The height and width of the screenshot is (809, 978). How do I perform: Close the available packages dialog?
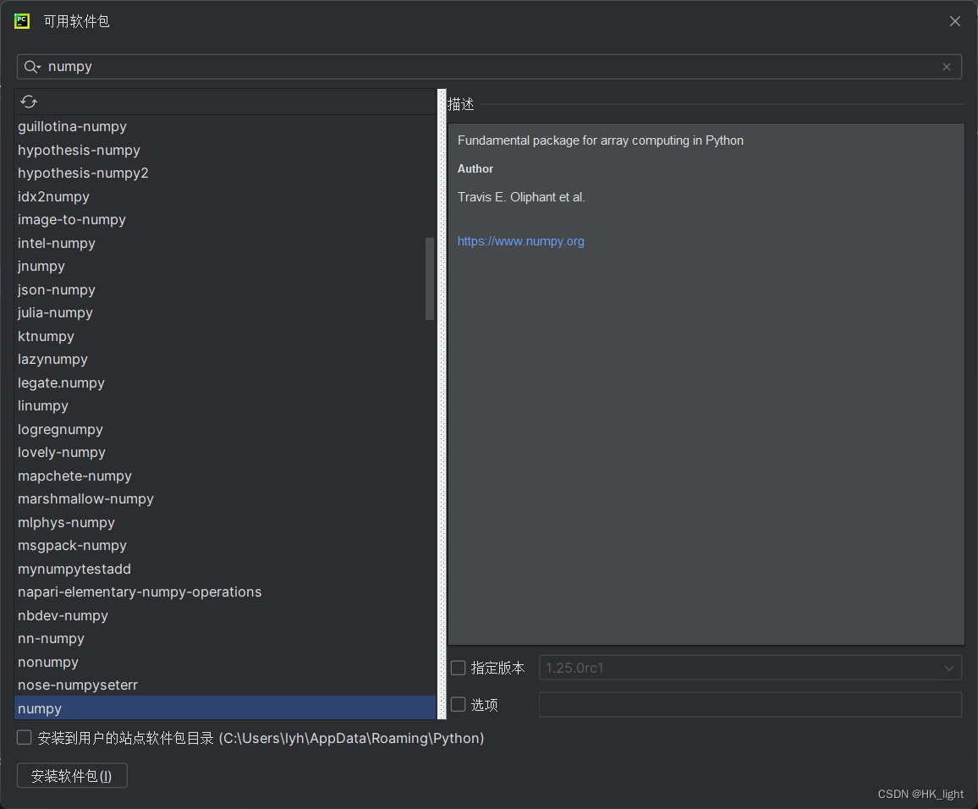coord(954,21)
